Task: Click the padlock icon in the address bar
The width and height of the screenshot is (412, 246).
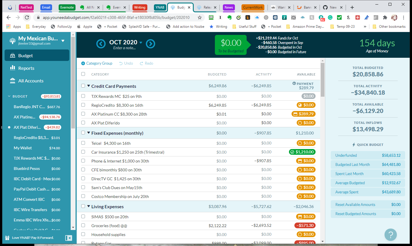Action: tap(38, 17)
